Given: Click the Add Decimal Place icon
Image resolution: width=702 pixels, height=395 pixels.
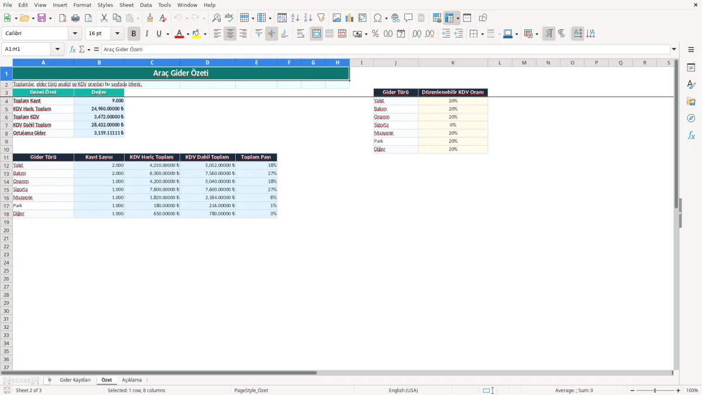Looking at the screenshot, I should click(417, 34).
